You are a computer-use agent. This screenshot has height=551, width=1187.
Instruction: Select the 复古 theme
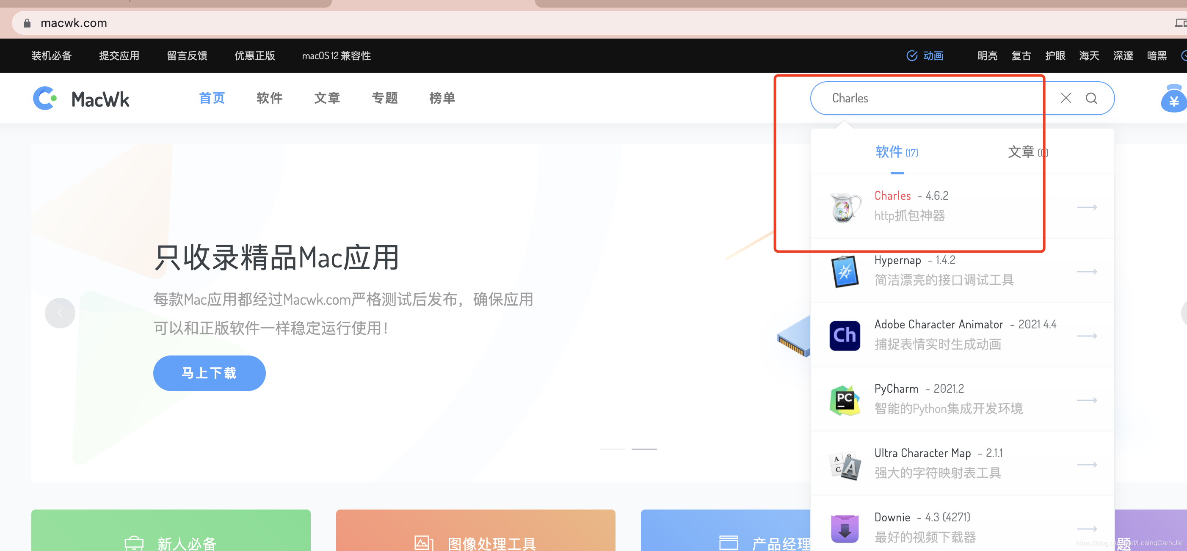[x=1021, y=56]
